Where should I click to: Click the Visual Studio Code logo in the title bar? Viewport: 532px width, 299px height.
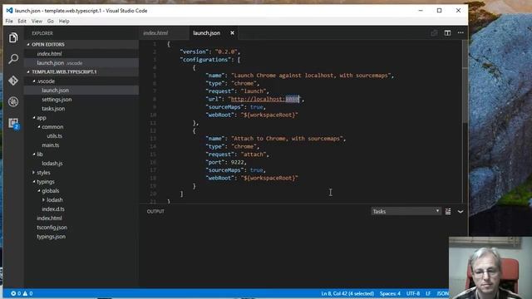click(x=9, y=11)
